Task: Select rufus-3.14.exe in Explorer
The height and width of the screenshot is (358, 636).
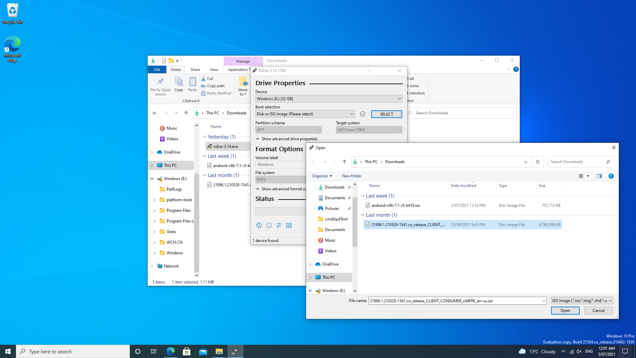Action: pos(228,146)
